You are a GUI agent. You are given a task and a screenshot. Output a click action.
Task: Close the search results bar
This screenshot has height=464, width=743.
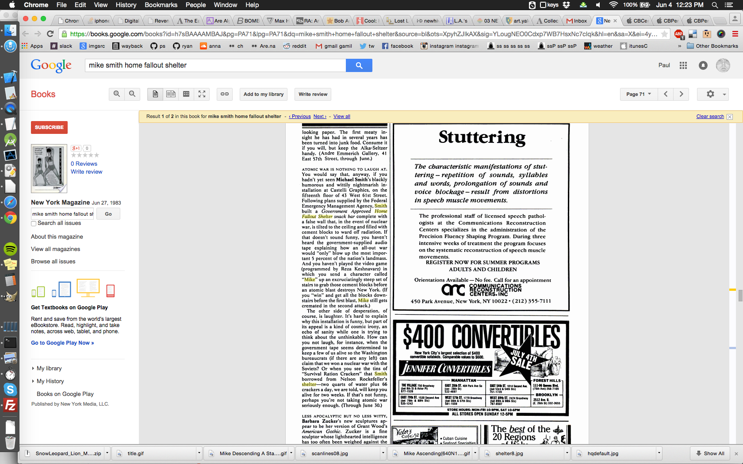click(730, 117)
